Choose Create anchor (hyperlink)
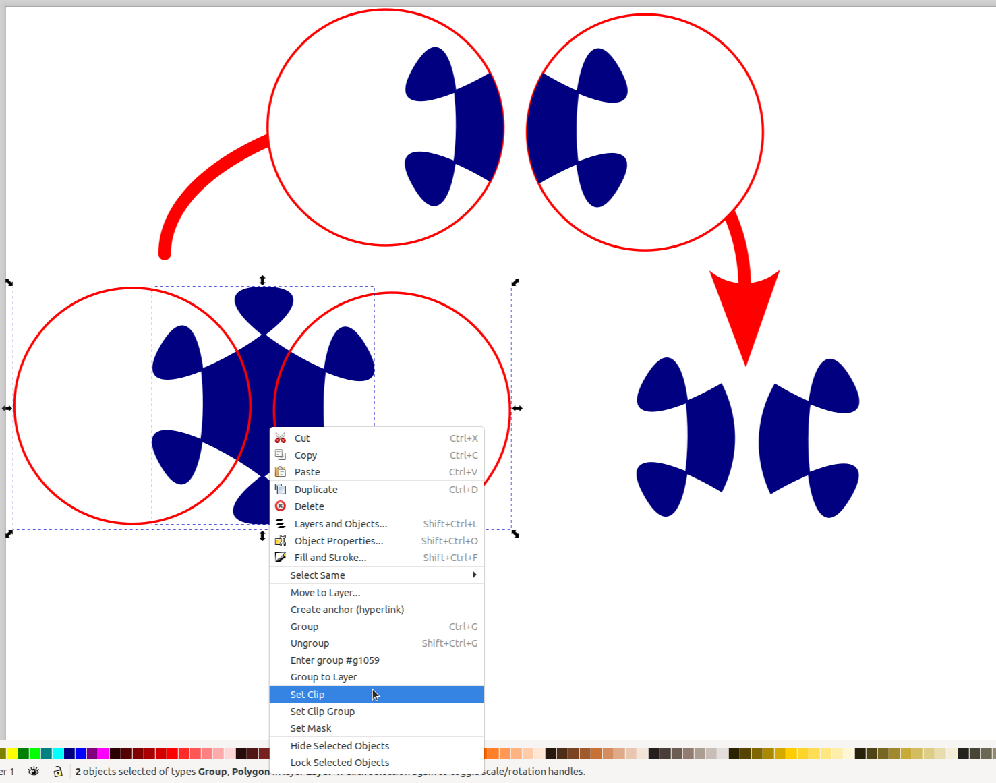 click(376, 610)
